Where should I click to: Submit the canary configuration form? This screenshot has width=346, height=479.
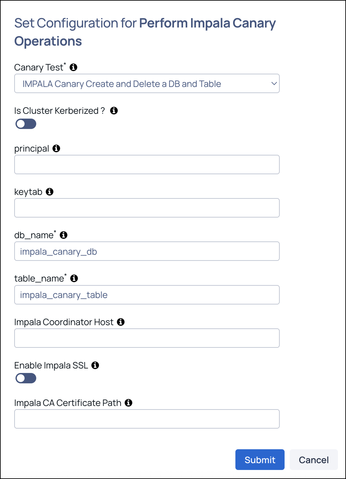pyautogui.click(x=260, y=460)
